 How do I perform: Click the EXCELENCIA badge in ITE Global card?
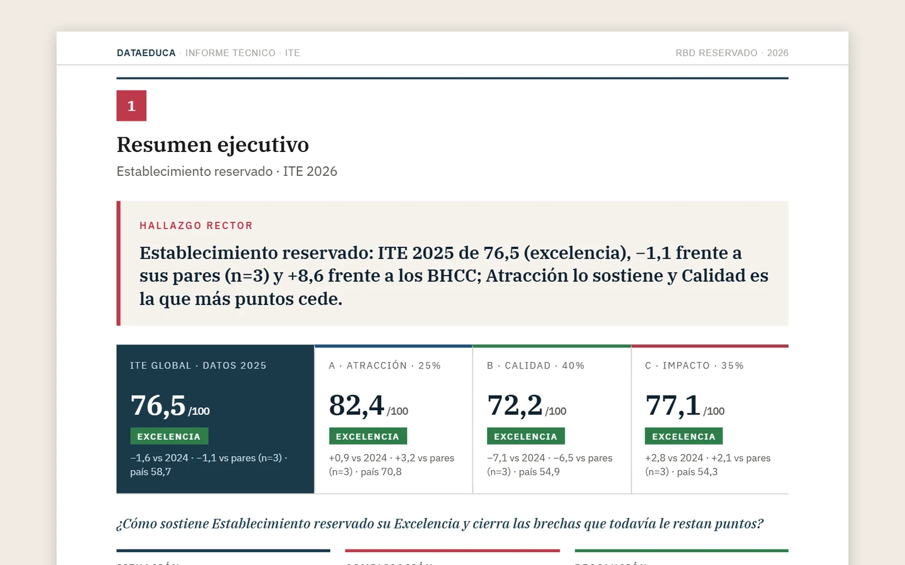coord(169,436)
